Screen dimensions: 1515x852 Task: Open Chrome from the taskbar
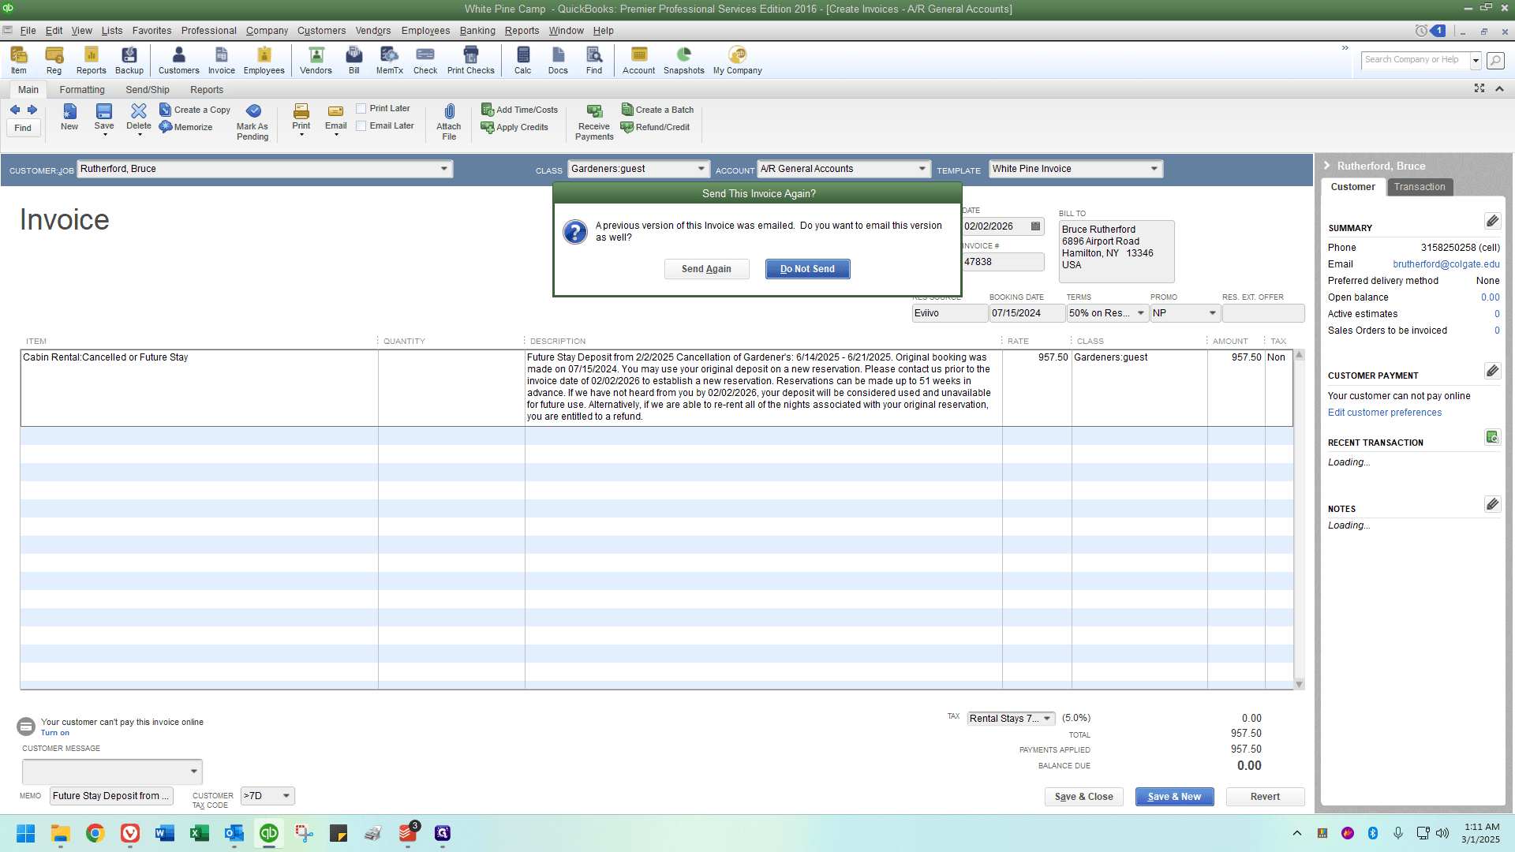click(x=95, y=833)
